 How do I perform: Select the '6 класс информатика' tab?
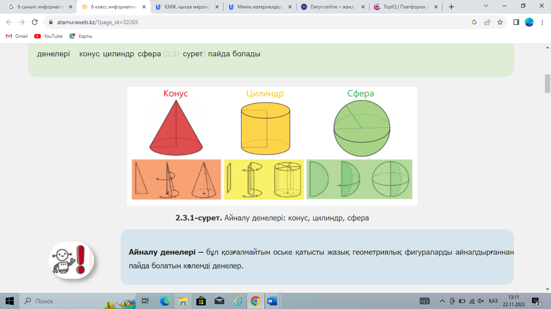(x=113, y=7)
